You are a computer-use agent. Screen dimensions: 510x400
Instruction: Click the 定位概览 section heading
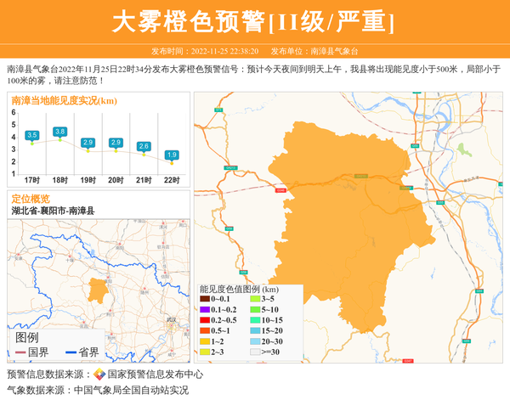pos(31,198)
